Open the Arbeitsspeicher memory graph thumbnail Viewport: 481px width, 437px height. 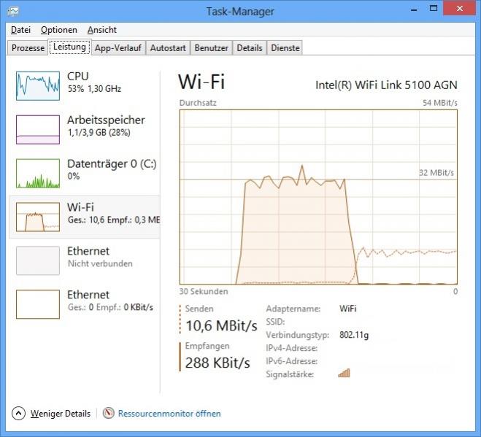(x=38, y=129)
